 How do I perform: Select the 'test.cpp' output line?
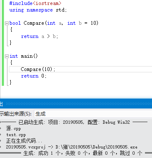pos(16,135)
